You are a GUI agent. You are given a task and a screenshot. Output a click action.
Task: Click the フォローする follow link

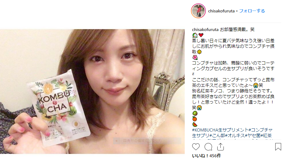coord(252,11)
